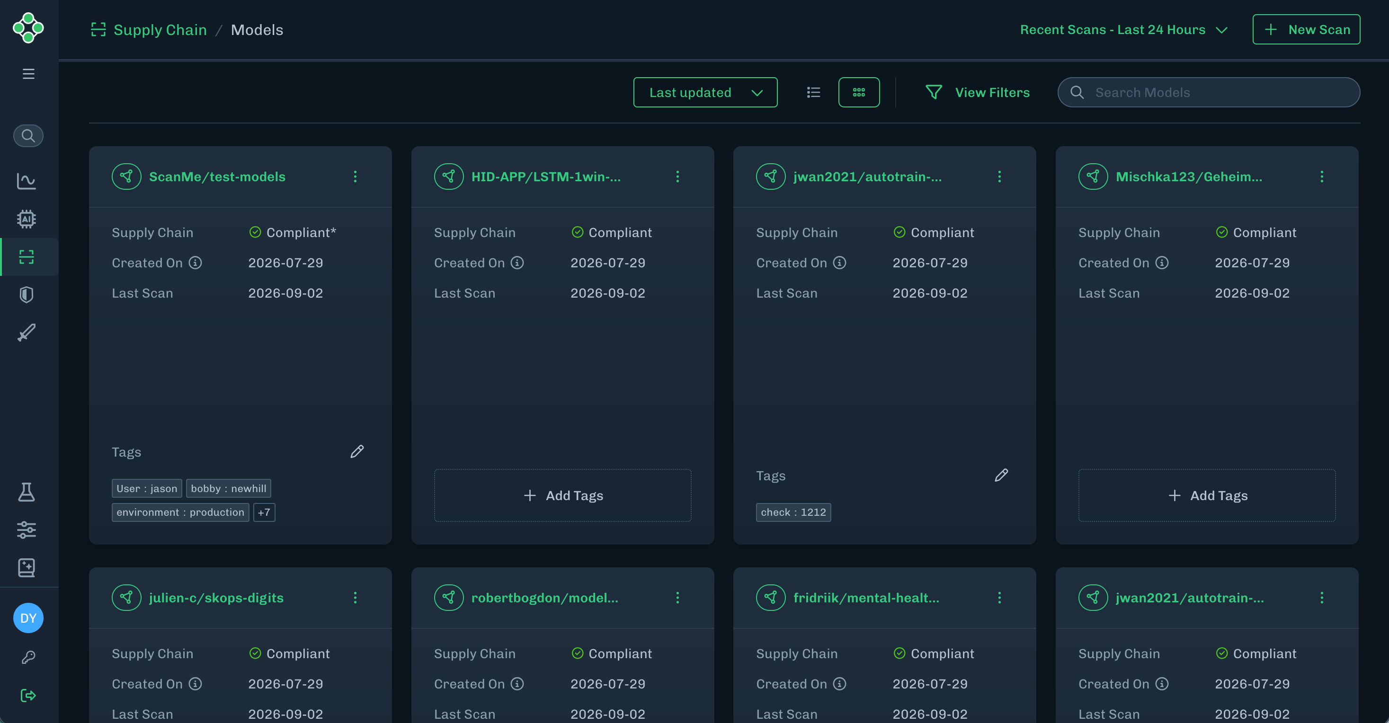Click the +7 more tags badge
1389x723 pixels.
point(264,512)
